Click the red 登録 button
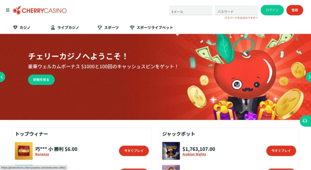Image resolution: width=311 pixels, height=170 pixels. pyautogui.click(x=295, y=10)
